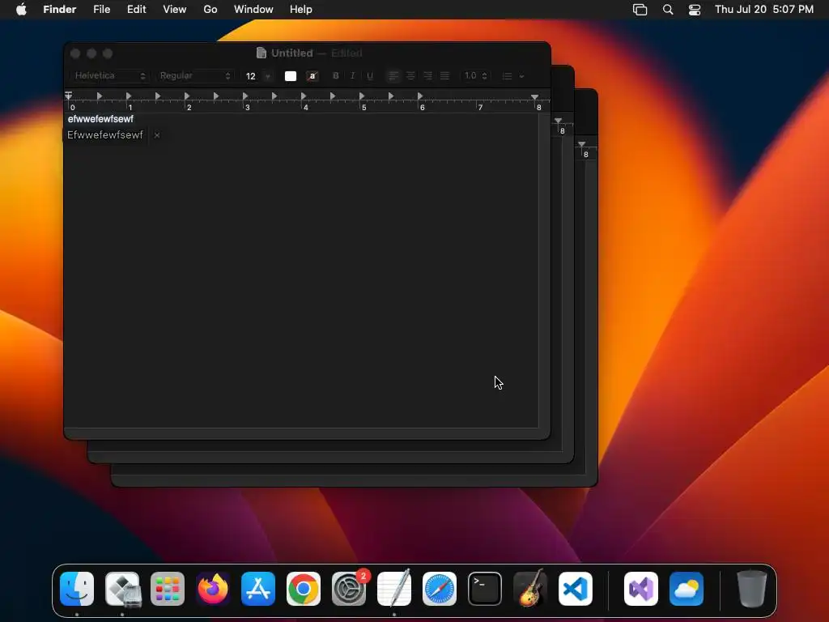Image resolution: width=829 pixels, height=622 pixels.
Task: Launch Google Chrome from the Dock
Action: (304, 589)
